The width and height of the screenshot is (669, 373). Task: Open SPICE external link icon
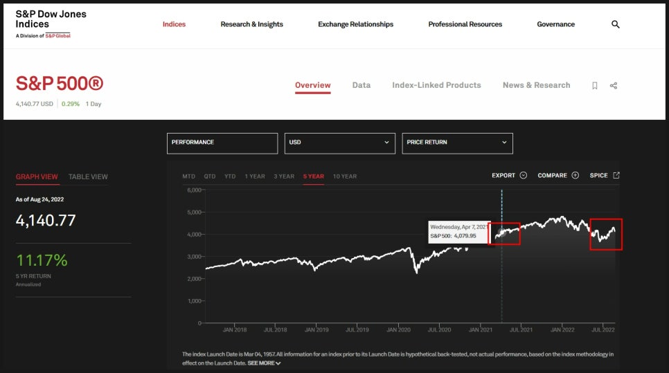[616, 175]
